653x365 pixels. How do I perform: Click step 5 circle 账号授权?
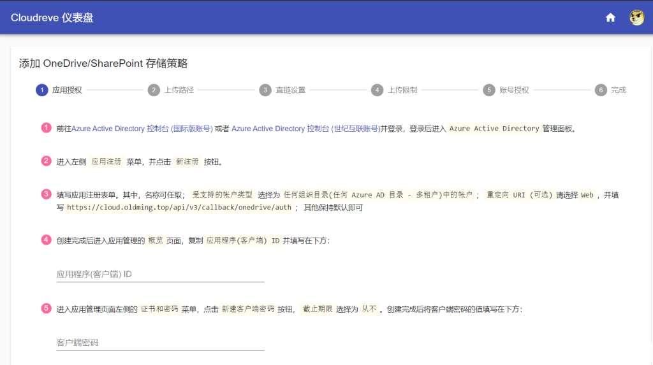(489, 90)
